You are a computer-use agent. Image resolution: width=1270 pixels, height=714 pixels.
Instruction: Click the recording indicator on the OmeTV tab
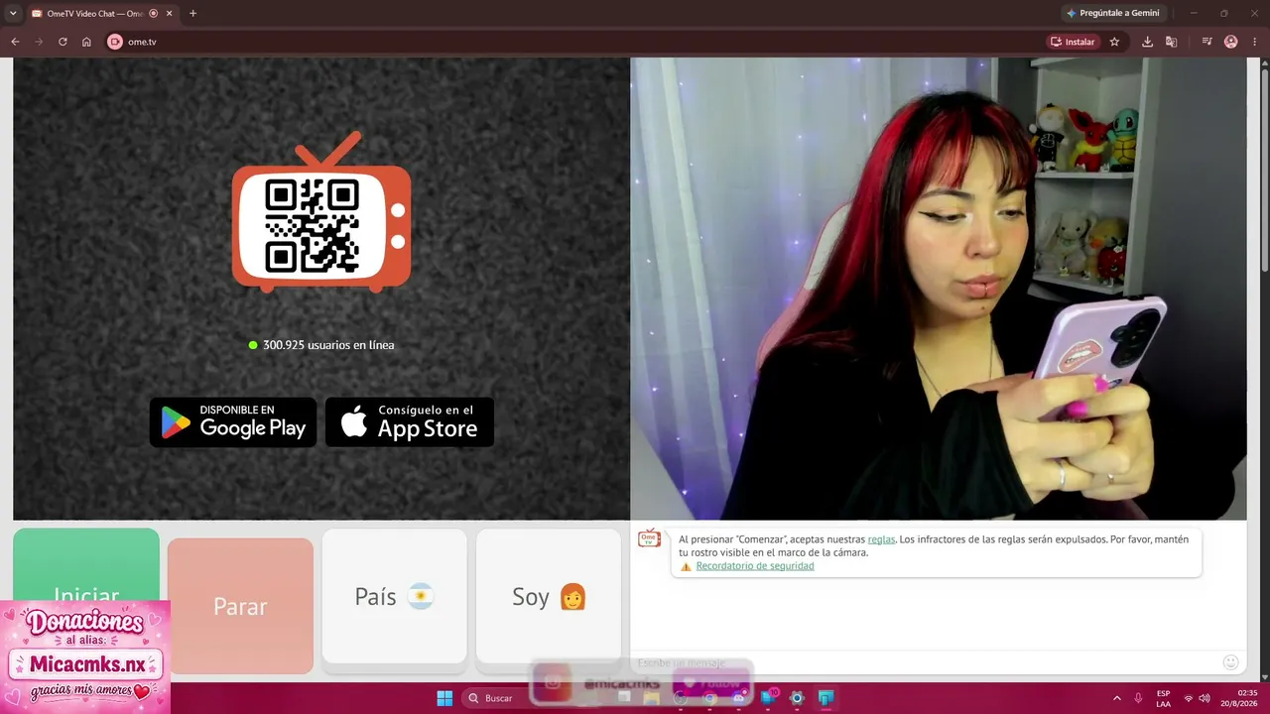coord(154,13)
